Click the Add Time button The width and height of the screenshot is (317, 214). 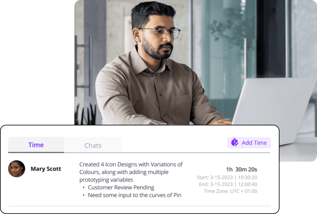[249, 143]
